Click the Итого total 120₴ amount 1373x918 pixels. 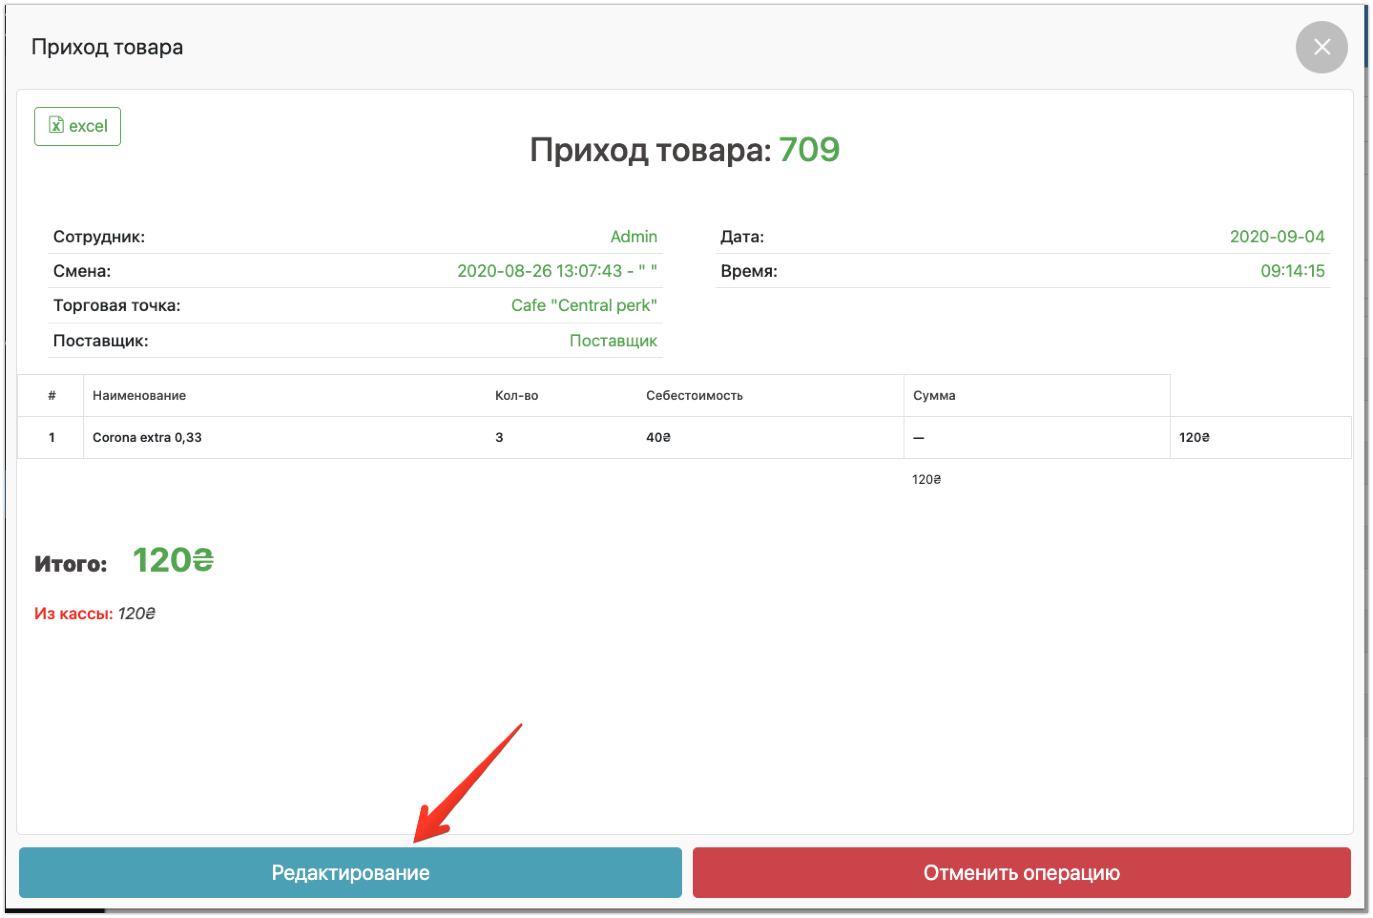point(173,560)
